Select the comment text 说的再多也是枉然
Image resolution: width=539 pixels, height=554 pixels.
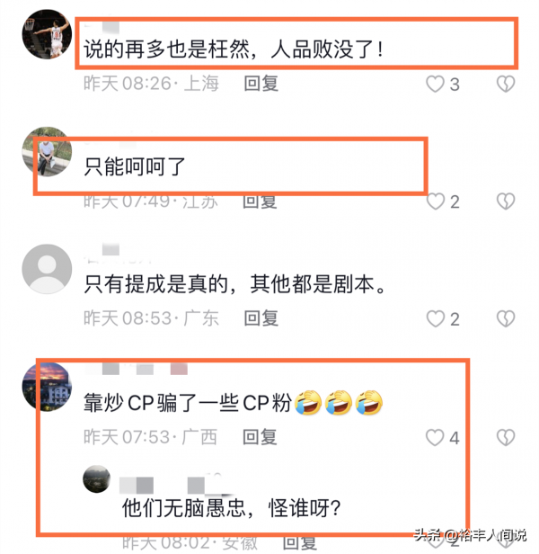tap(166, 49)
